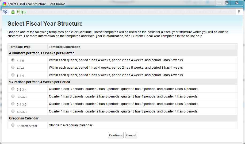245x144 pixels.
Task: Click the 360Chrome logo icon in title bar
Action: [x=4, y=4]
